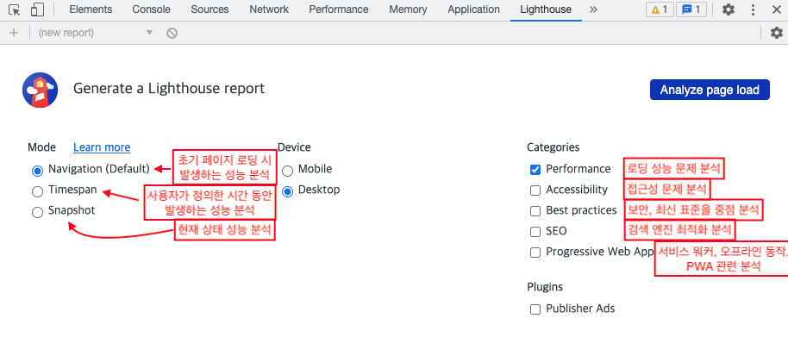Switch to the Network tab

269,9
